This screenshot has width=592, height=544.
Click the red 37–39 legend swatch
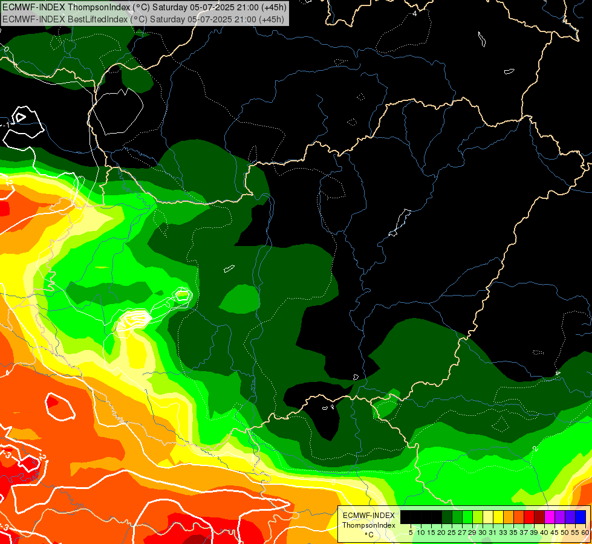(x=529, y=517)
